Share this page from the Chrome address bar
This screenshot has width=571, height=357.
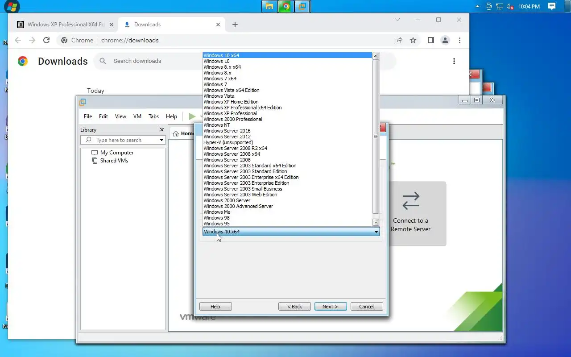[399, 40]
